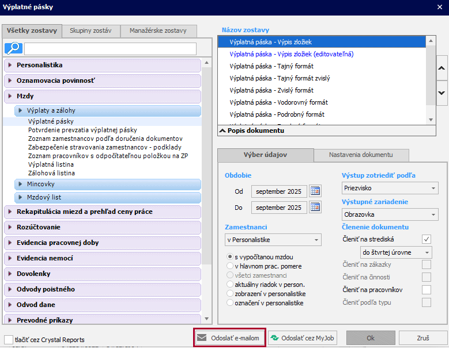Viewport: 449px width, 353px height.
Task: Open the Manažérske zostavy tab
Action: pyautogui.click(x=158, y=31)
